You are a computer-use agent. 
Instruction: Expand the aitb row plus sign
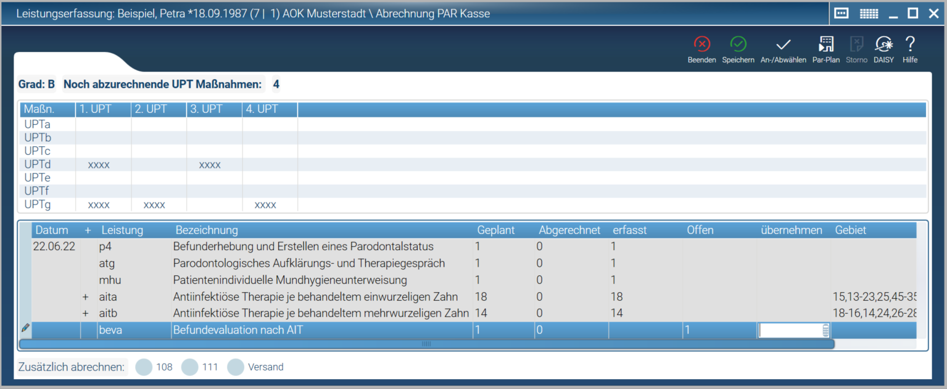pos(86,314)
